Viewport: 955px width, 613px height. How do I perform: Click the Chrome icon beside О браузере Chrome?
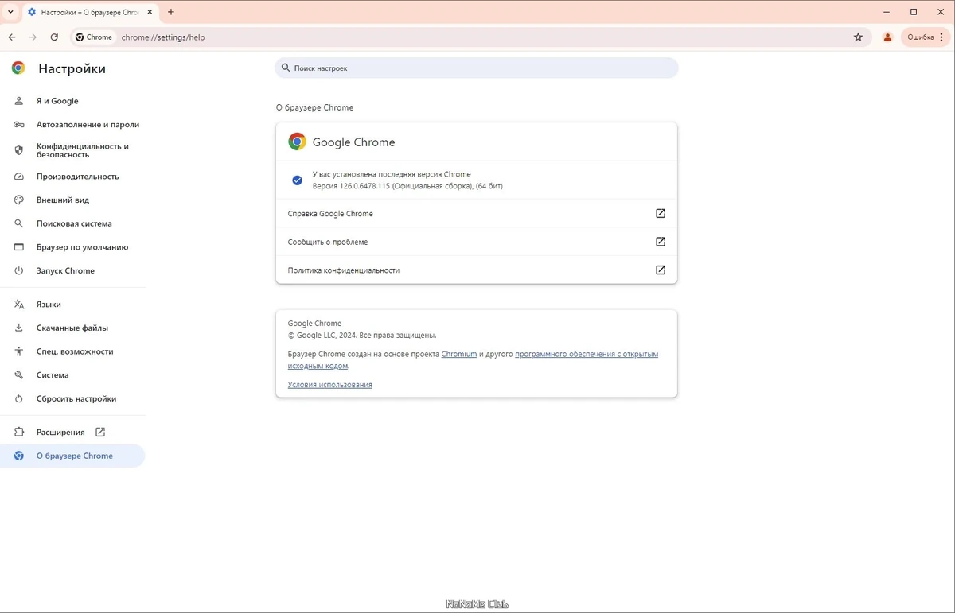pos(19,456)
